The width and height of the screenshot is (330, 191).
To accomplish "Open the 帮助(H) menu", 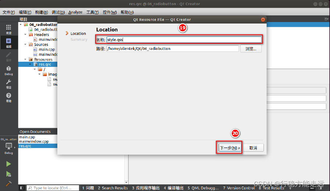I will click(x=127, y=12).
